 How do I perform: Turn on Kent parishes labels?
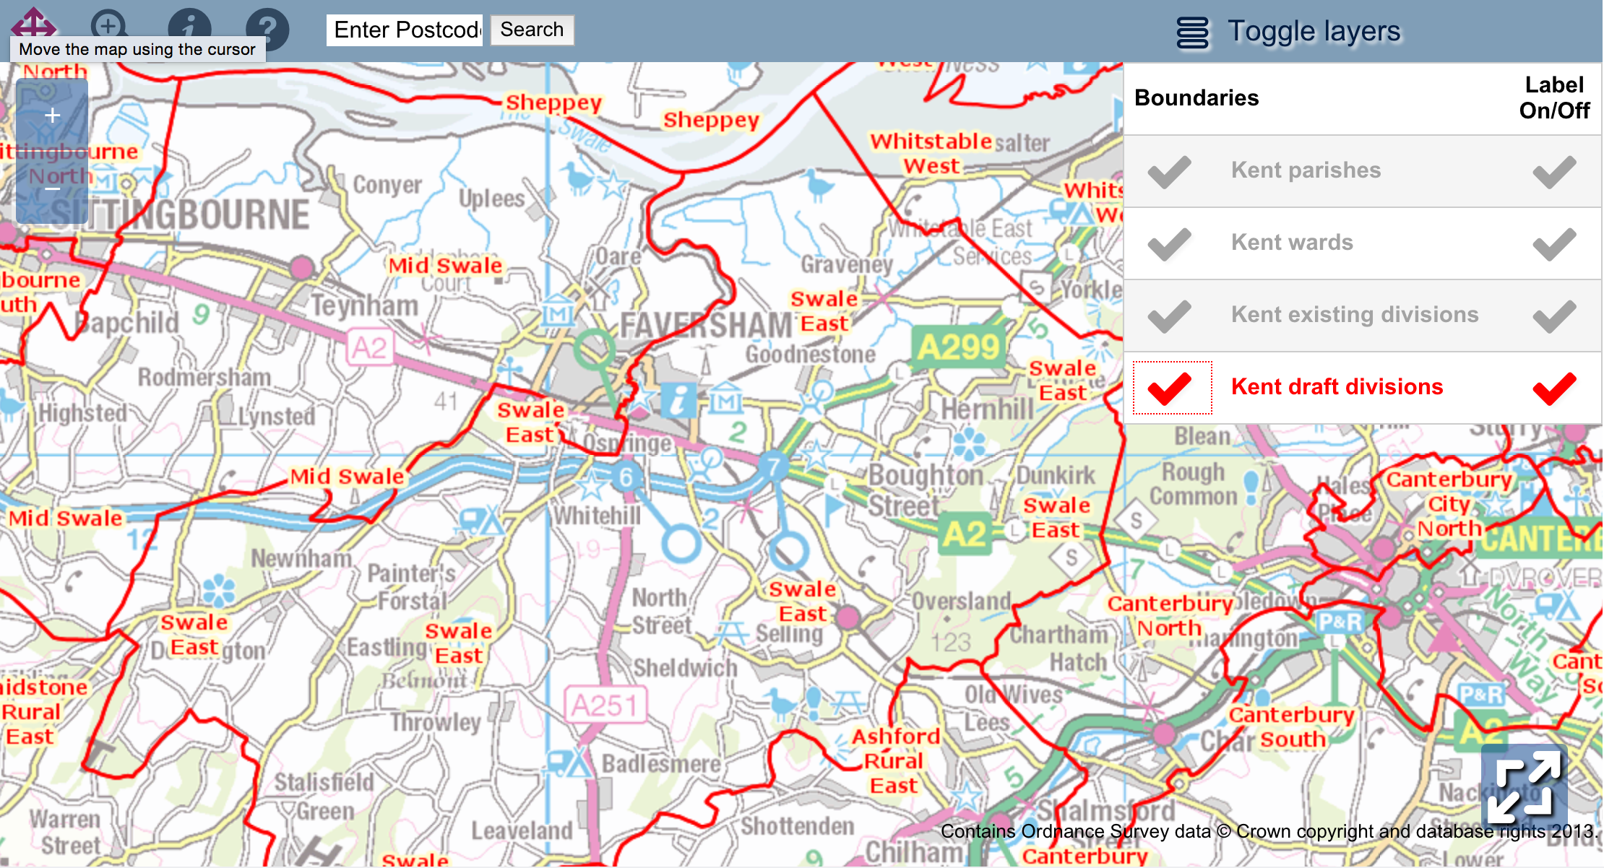(1554, 171)
